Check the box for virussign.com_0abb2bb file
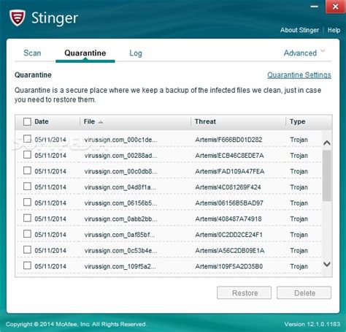Screen dimensions: 346x332 pos(27,218)
